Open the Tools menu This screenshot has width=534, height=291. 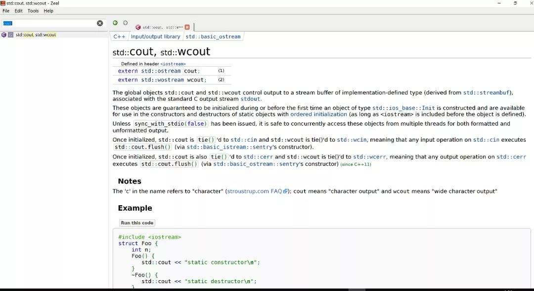pos(33,11)
